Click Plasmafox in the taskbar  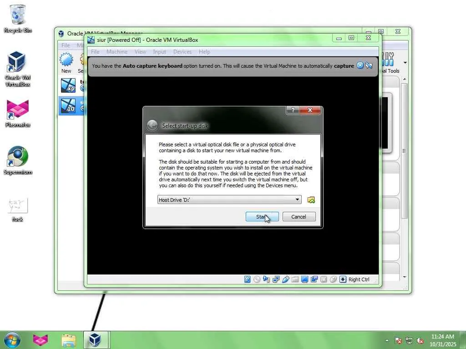41,340
